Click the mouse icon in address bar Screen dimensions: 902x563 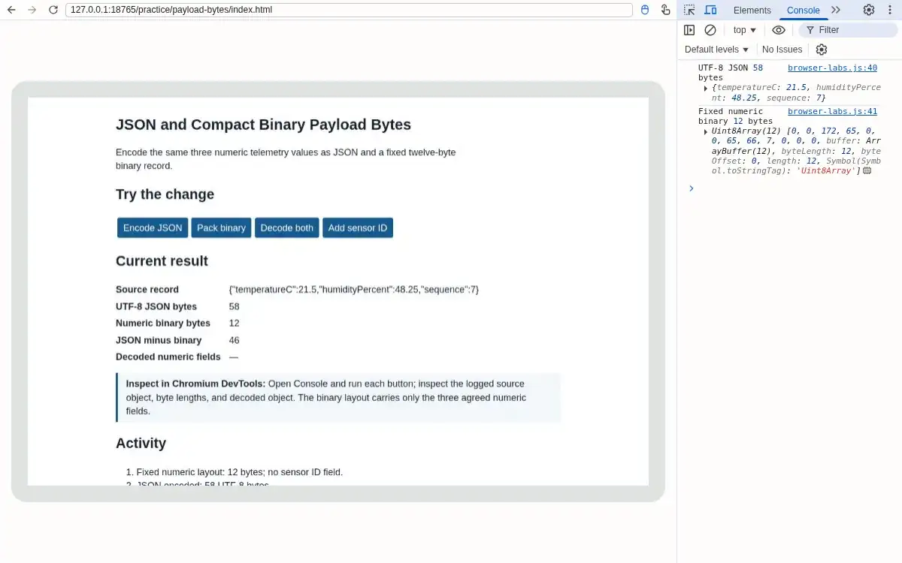pyautogui.click(x=644, y=10)
